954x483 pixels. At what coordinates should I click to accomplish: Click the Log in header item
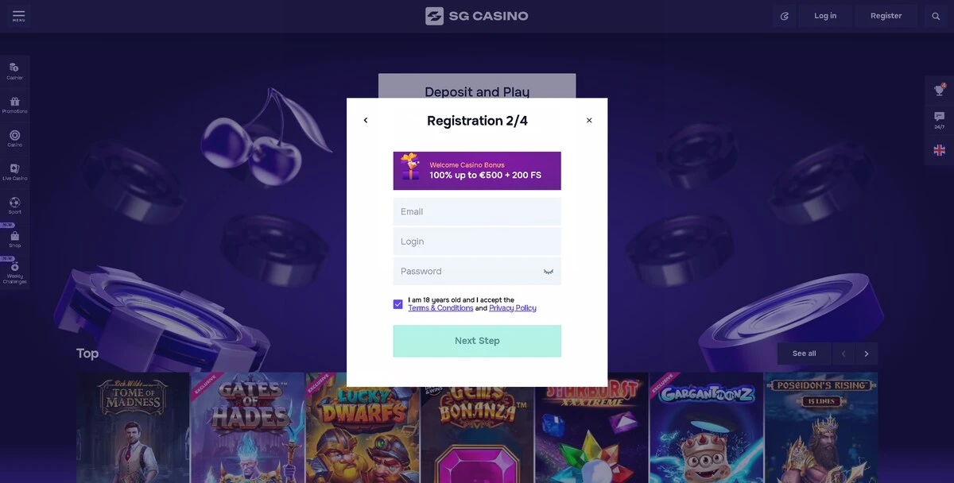[825, 16]
